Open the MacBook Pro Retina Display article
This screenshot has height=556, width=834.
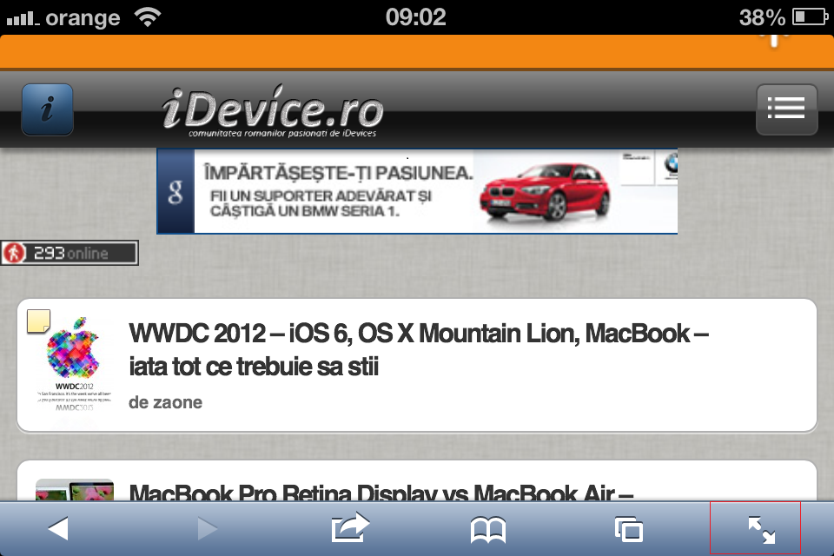(382, 492)
